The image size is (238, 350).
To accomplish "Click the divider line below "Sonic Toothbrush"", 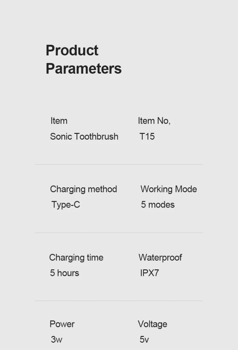I will [x=119, y=164].
